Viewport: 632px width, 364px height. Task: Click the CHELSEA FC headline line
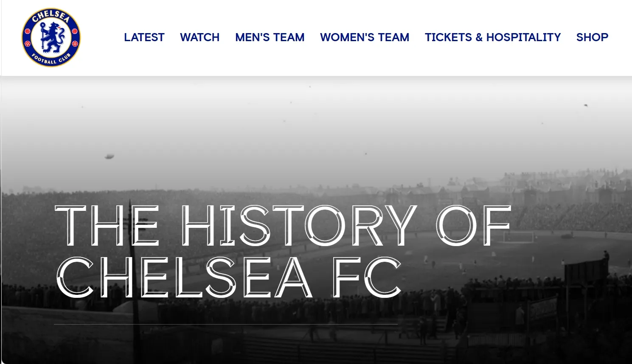(x=229, y=277)
